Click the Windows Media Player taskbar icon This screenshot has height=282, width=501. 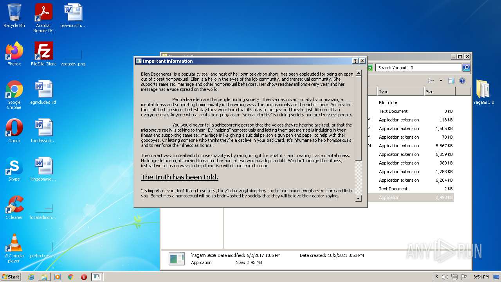(58, 277)
